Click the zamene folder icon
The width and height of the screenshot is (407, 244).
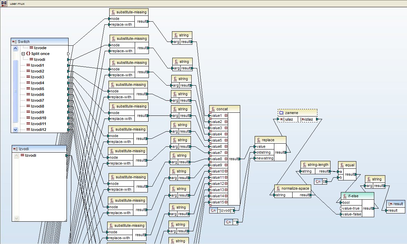point(281,113)
